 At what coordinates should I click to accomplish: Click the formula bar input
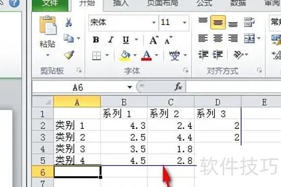point(234,87)
